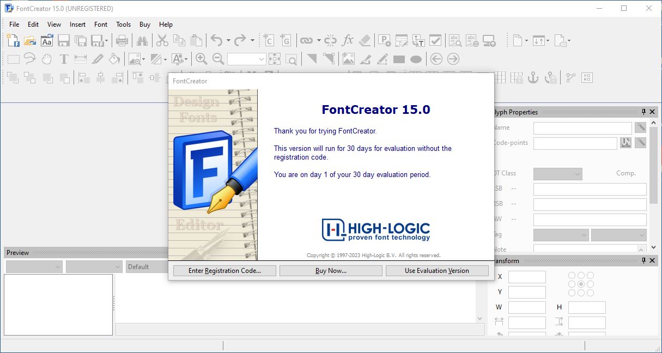Select the Text T tool
The image size is (662, 353).
coord(64,59)
